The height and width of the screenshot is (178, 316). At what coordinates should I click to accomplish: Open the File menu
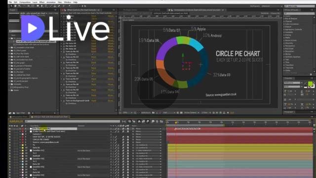pos(10,2)
